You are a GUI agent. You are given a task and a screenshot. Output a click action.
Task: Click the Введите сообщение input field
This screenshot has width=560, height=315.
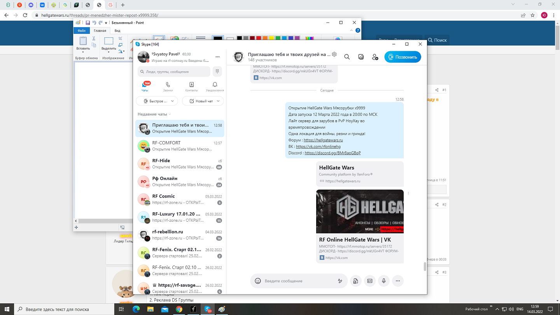(x=299, y=281)
